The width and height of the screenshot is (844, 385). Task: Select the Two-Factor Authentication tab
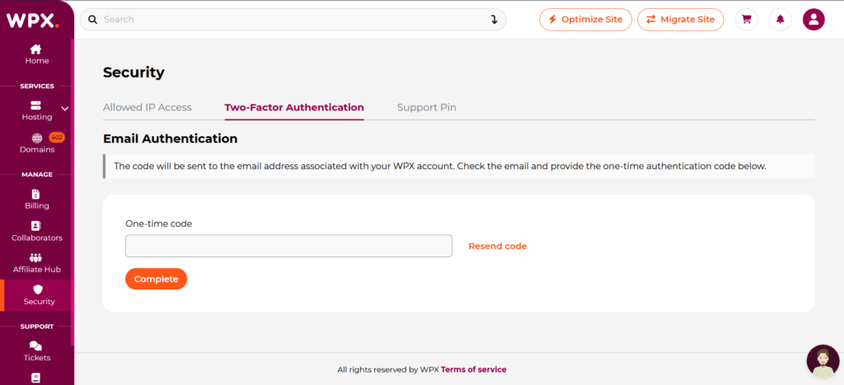click(294, 107)
